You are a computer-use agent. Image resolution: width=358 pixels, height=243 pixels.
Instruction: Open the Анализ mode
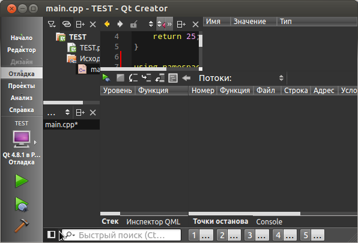pos(22,98)
